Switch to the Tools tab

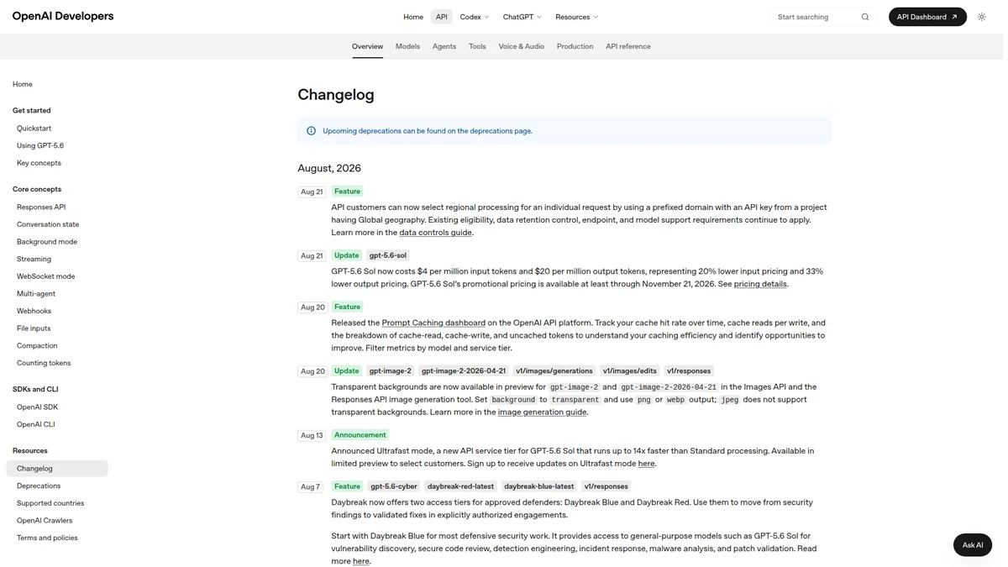[477, 46]
